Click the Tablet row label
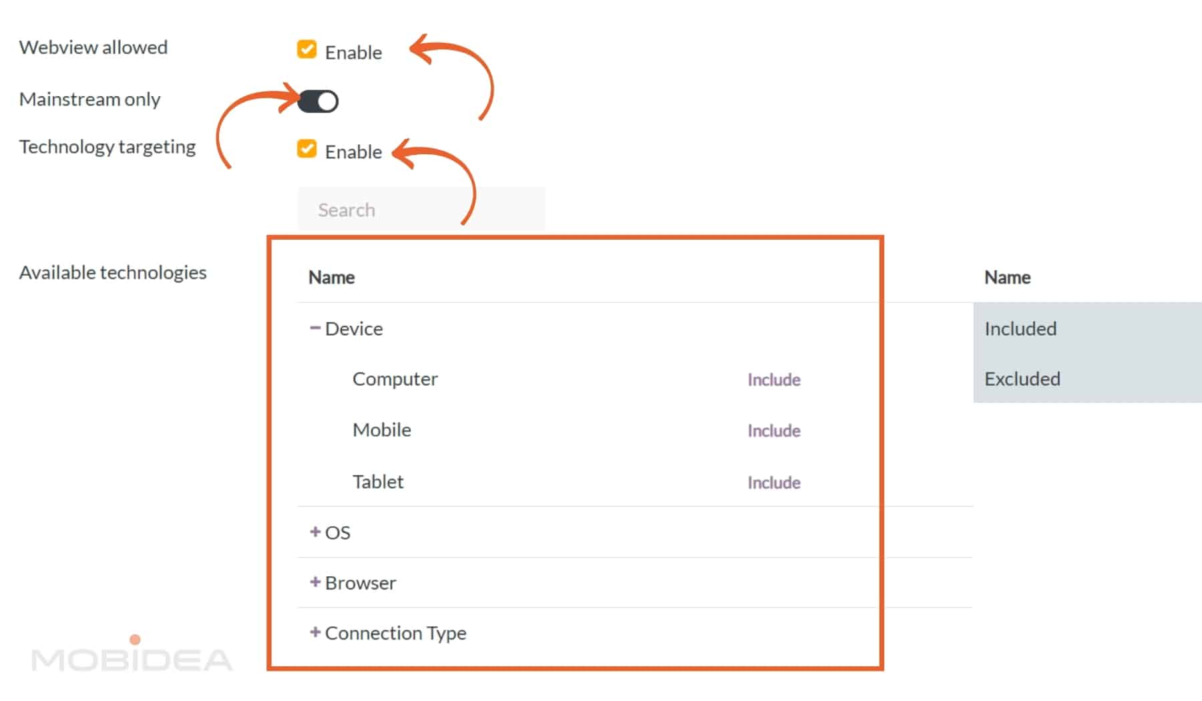 tap(378, 481)
